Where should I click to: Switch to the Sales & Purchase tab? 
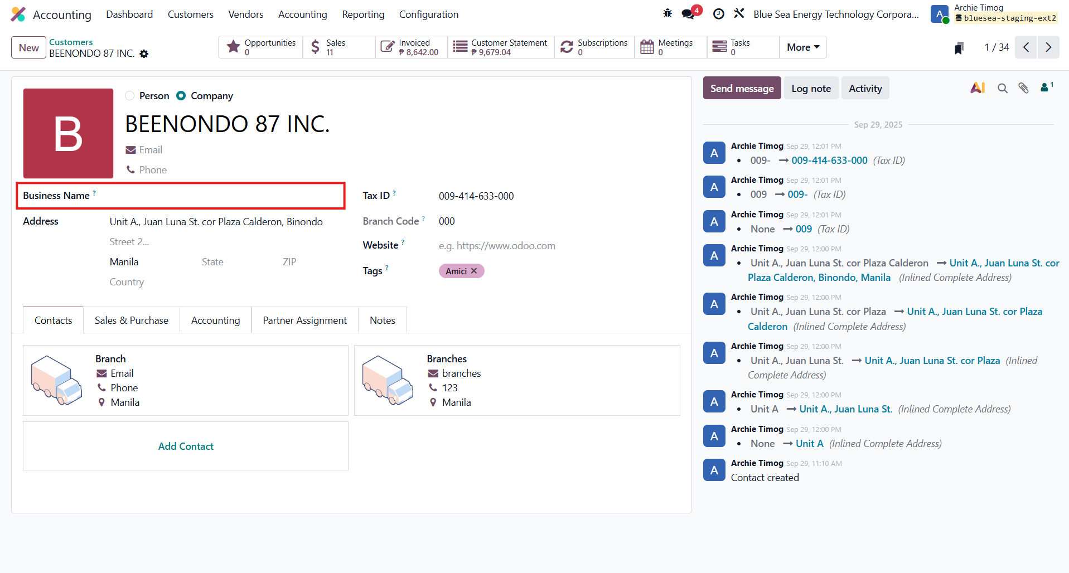(x=132, y=321)
